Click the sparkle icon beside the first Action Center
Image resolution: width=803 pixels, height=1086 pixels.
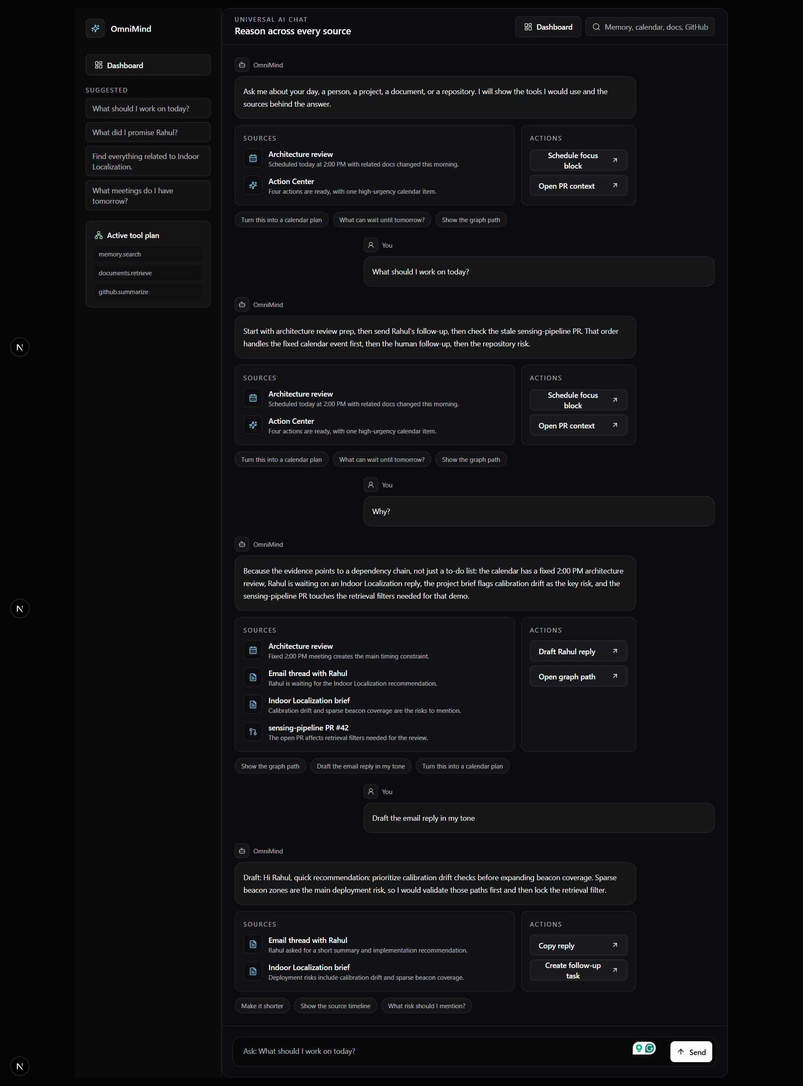[253, 186]
